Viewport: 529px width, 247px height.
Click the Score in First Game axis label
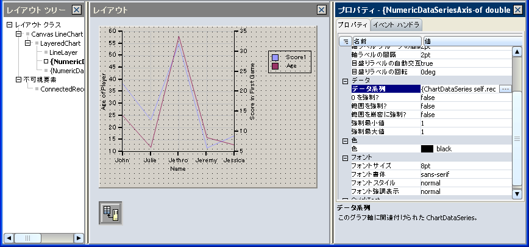point(252,91)
